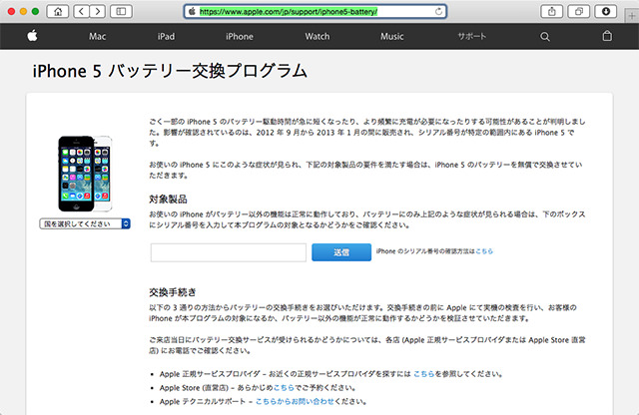Viewport: 639px width, 415px height.
Task: Follow the こちらからお問い合わせ support link
Action: pyautogui.click(x=295, y=402)
